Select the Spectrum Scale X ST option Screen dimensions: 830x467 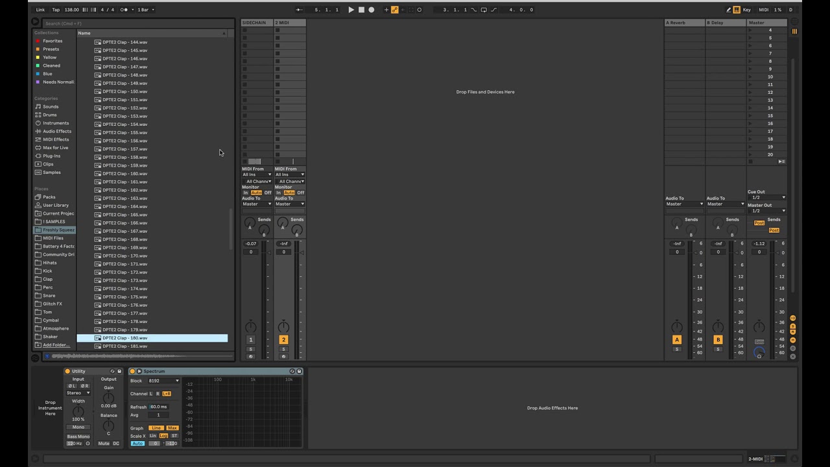(x=174, y=436)
